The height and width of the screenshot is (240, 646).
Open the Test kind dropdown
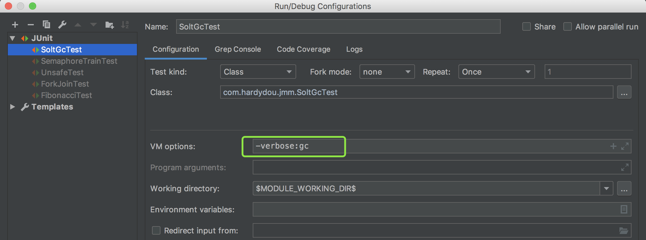tap(258, 72)
